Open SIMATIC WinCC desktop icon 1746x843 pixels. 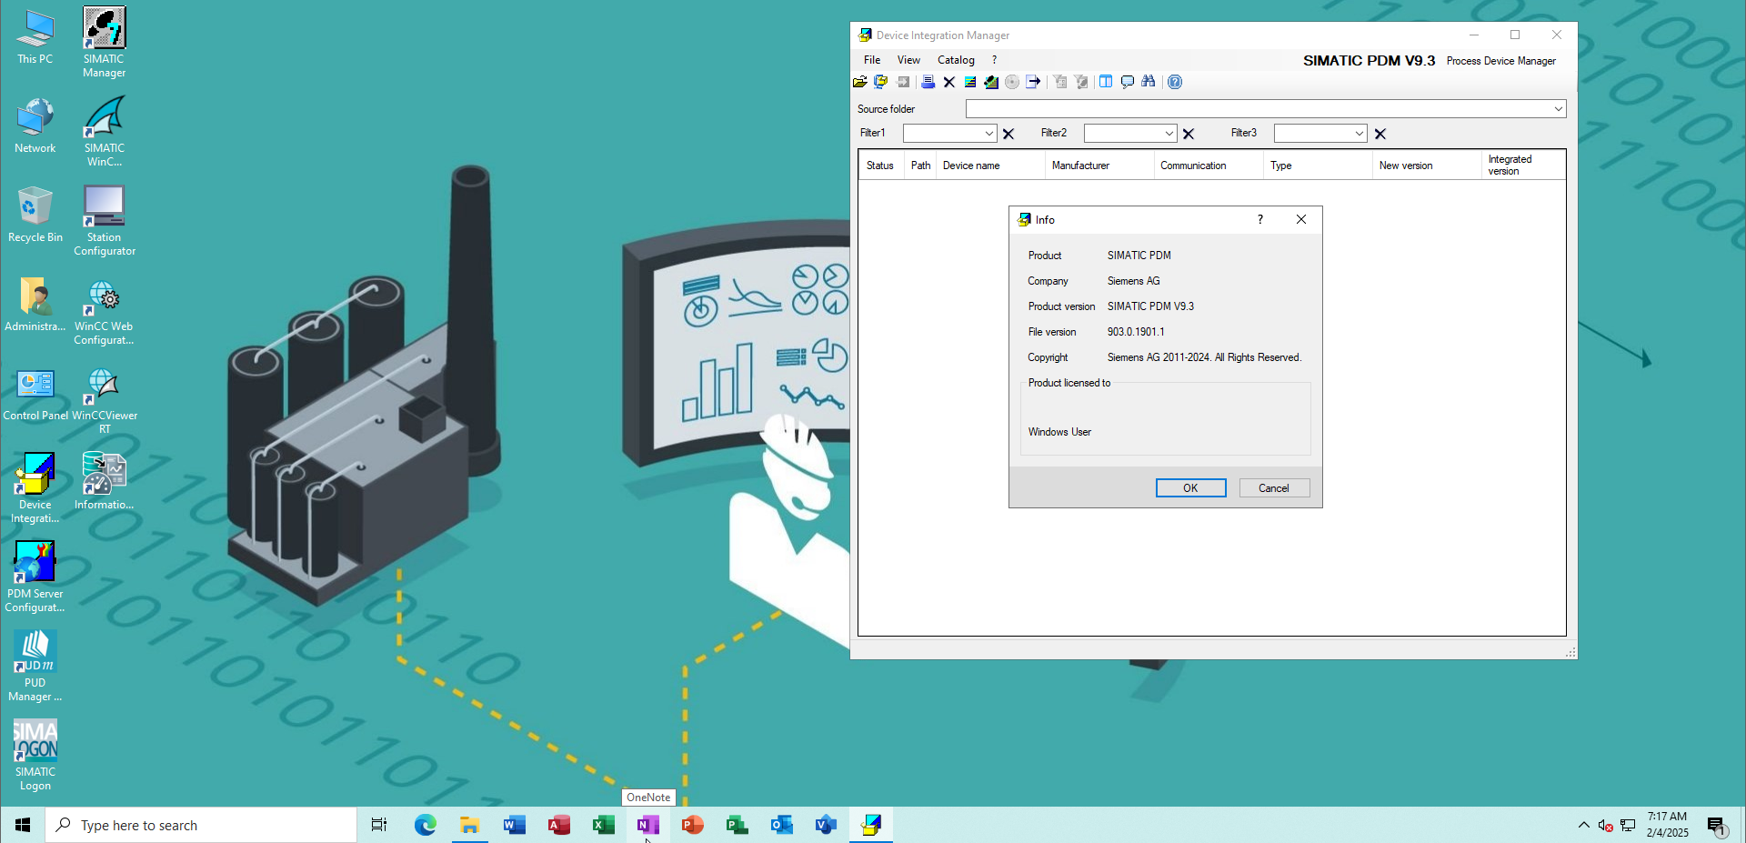point(105,131)
